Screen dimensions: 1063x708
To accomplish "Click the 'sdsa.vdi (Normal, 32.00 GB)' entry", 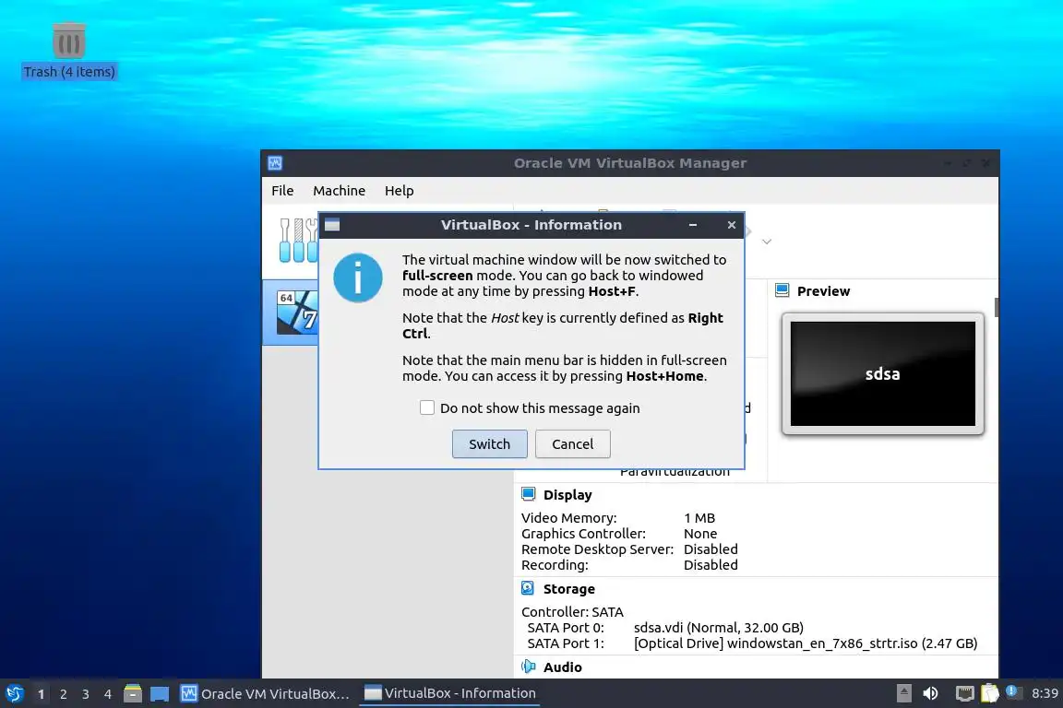I will tap(719, 628).
